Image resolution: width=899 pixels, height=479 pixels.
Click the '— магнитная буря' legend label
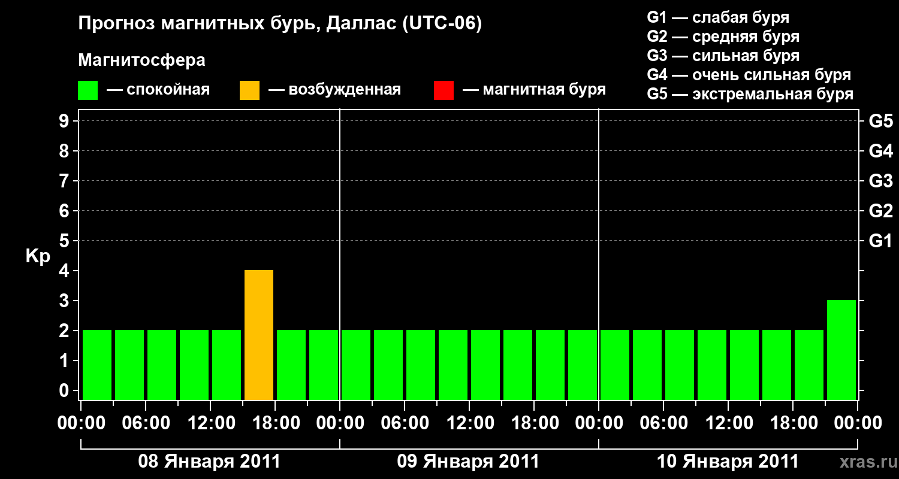(535, 90)
